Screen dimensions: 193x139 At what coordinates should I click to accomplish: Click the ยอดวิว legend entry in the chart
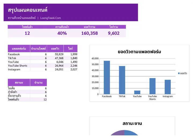(183, 73)
